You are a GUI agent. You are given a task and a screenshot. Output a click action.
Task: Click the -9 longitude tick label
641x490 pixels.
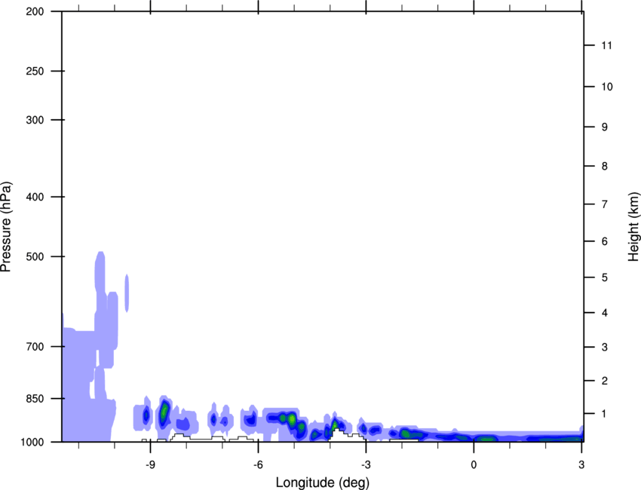coord(150,465)
